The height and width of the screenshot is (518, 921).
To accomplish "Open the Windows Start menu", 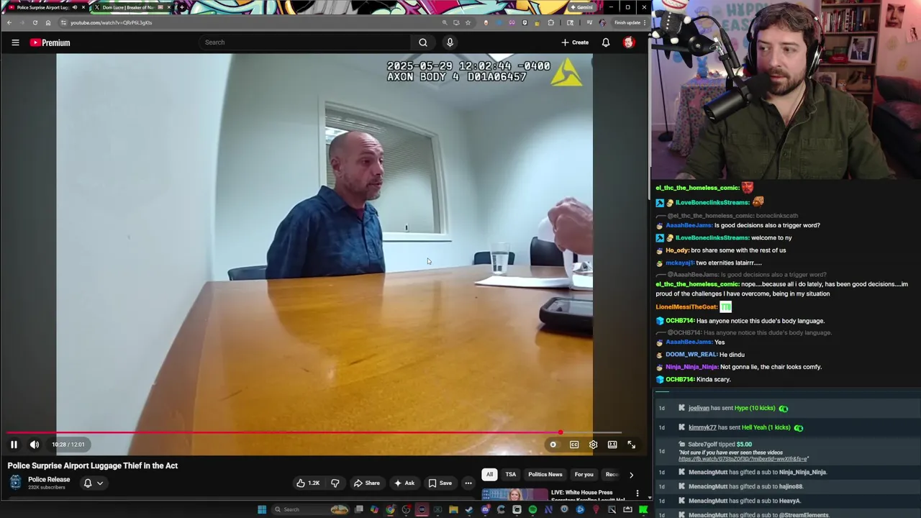I will (x=262, y=509).
